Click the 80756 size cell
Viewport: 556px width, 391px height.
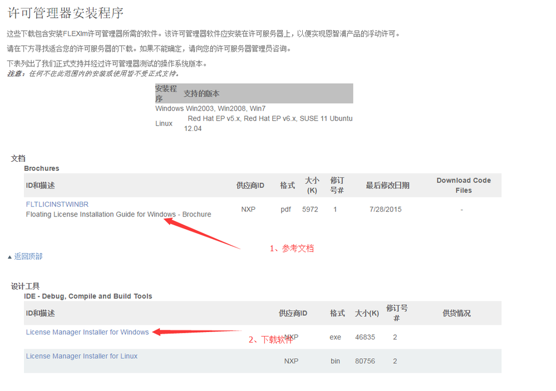[365, 361]
